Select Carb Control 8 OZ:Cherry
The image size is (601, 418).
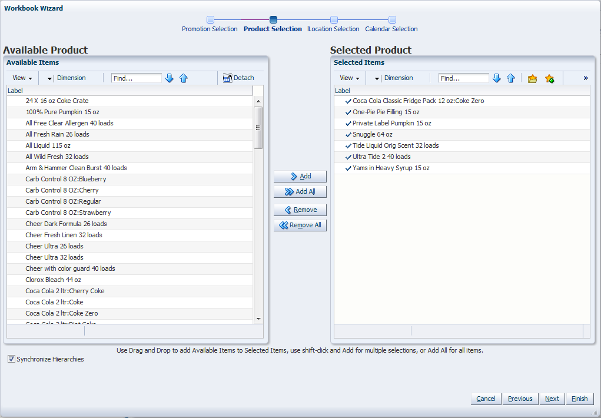coord(130,190)
